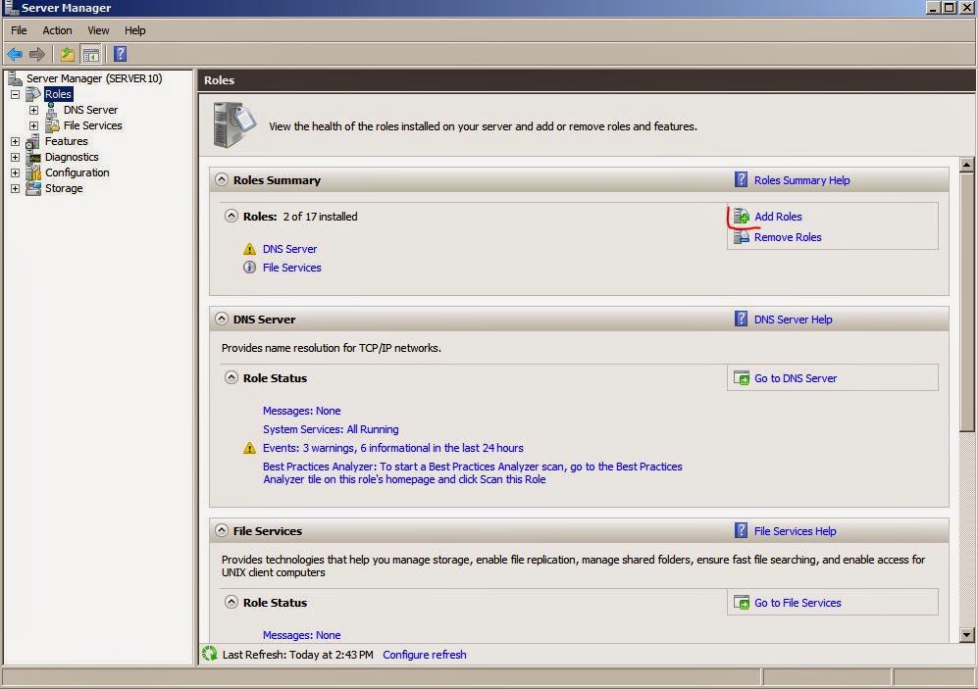Click the Remove Roles link

point(788,237)
